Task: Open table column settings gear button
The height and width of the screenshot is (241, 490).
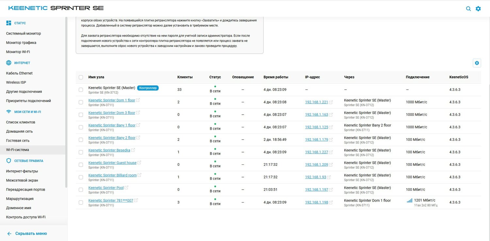Action: click(477, 63)
